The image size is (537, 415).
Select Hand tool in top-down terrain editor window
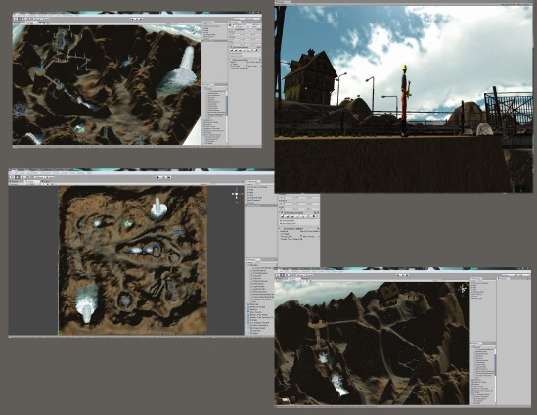(12, 177)
